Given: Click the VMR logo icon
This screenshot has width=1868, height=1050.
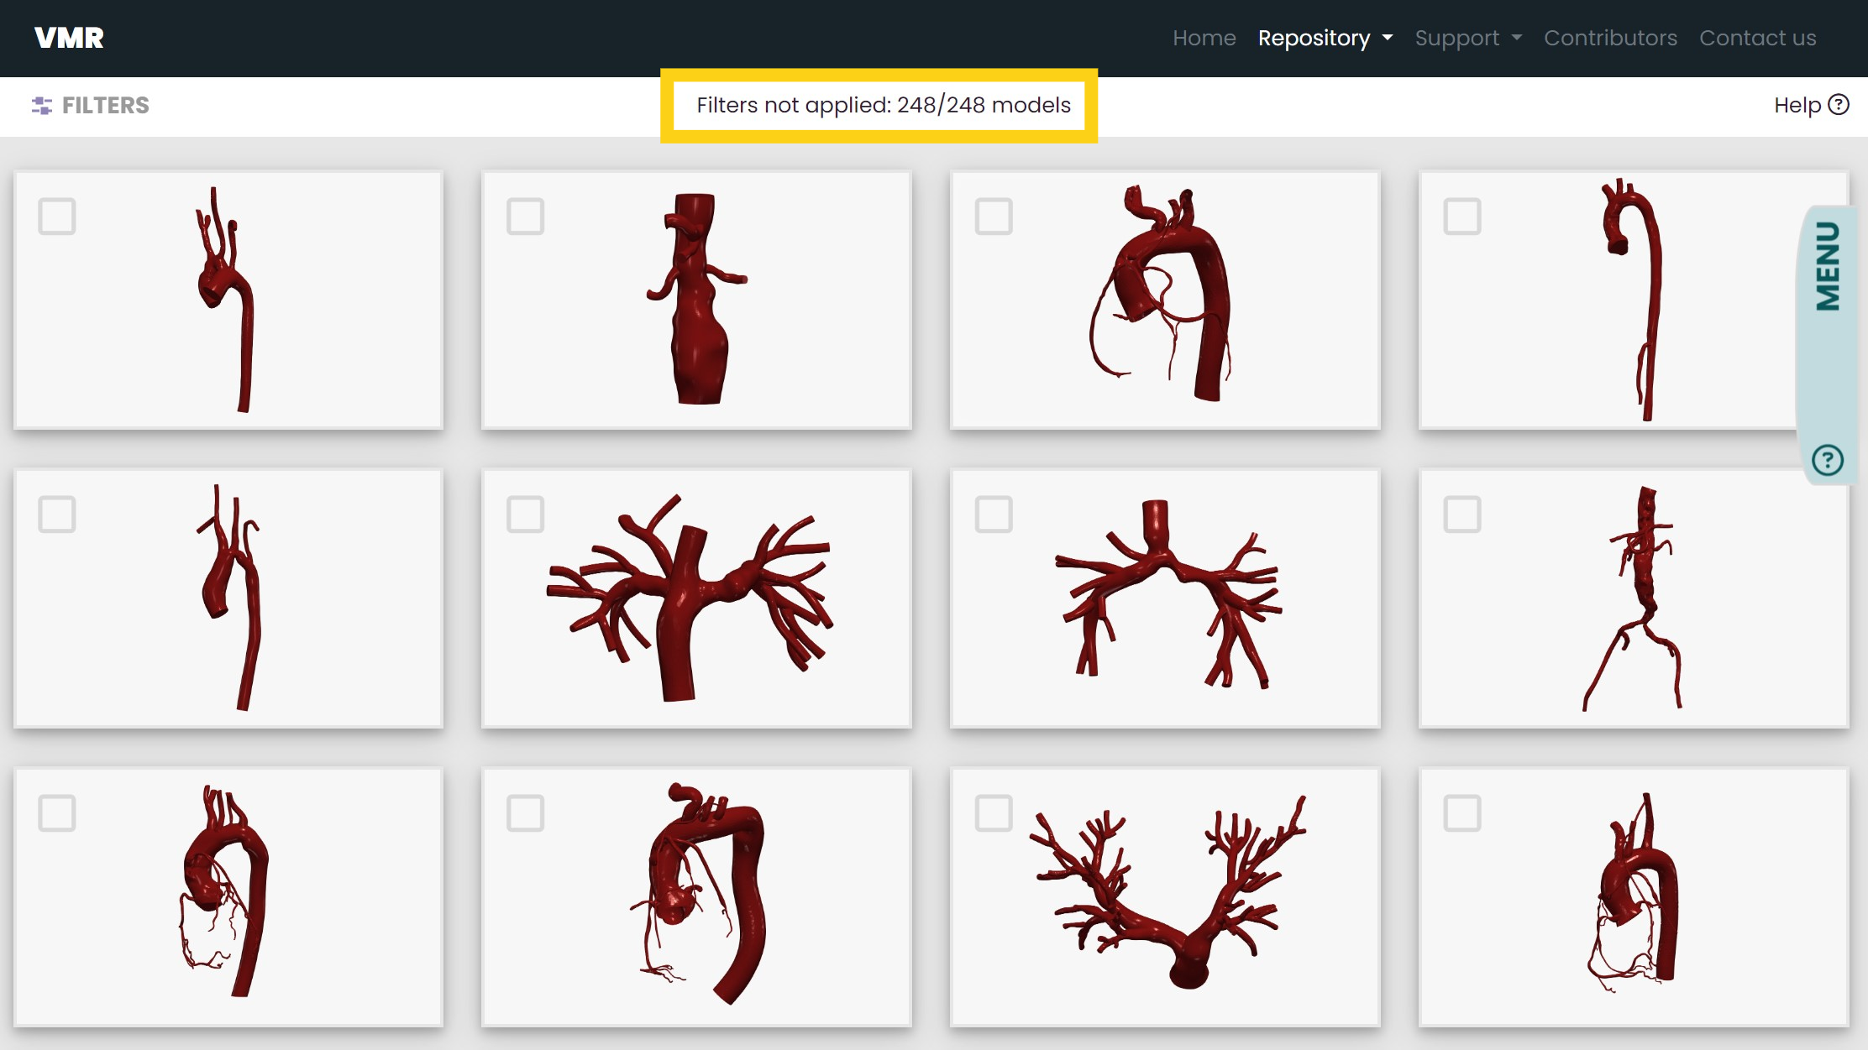Looking at the screenshot, I should pyautogui.click(x=66, y=37).
